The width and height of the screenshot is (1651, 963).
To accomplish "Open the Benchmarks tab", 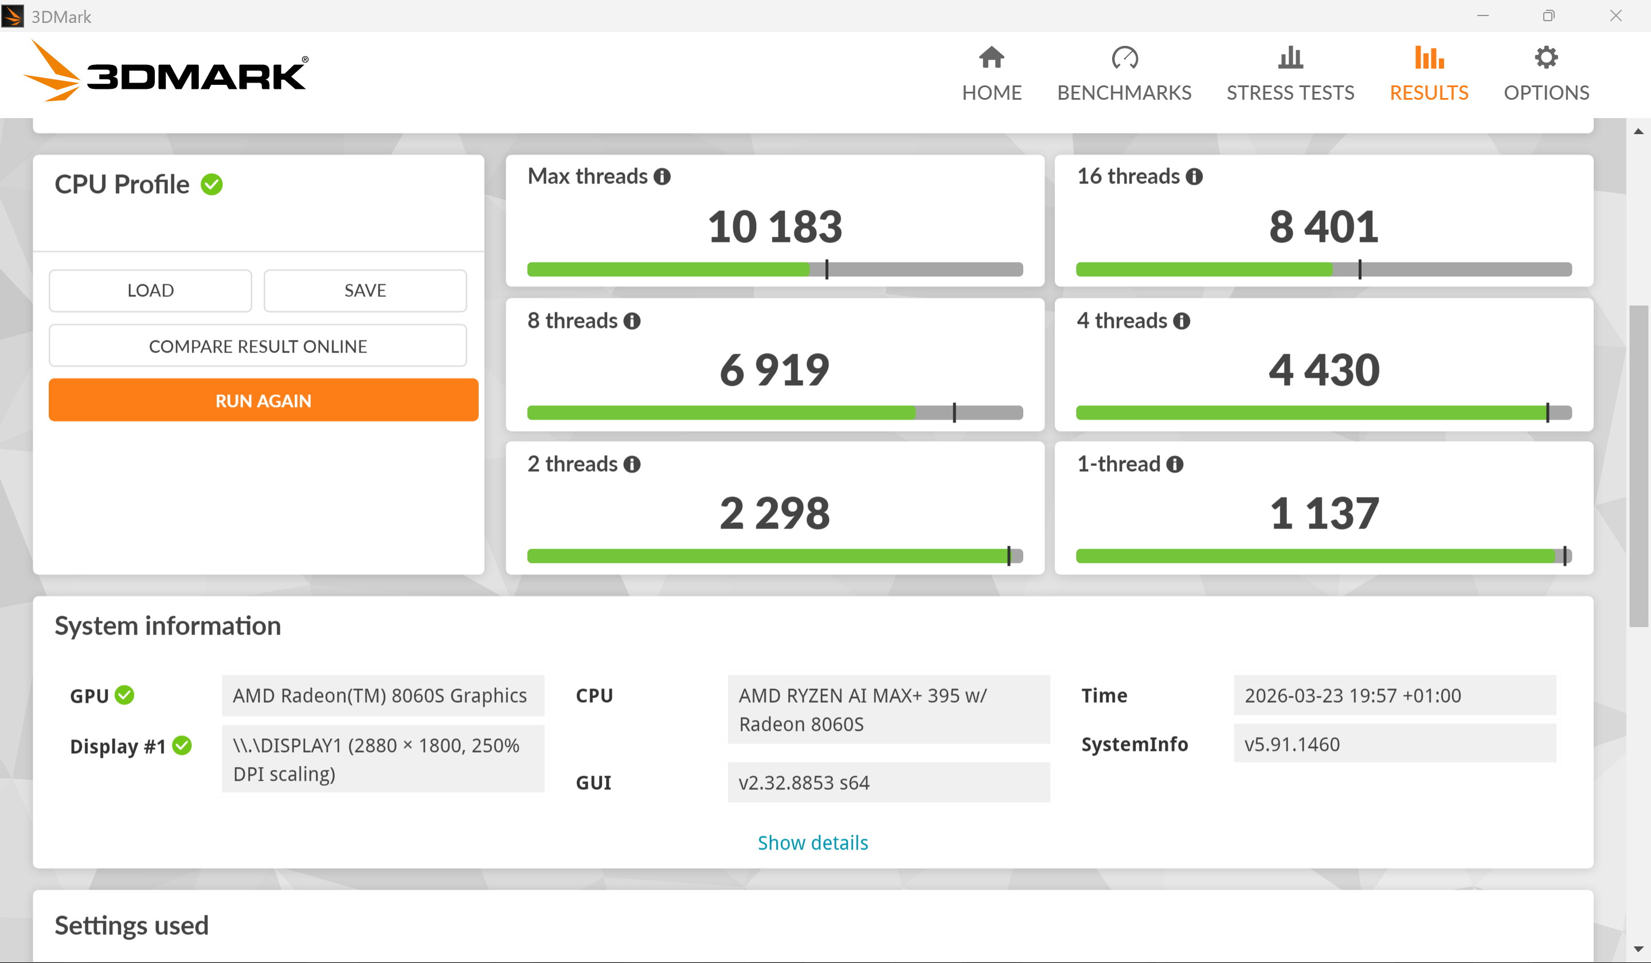I will [1124, 74].
